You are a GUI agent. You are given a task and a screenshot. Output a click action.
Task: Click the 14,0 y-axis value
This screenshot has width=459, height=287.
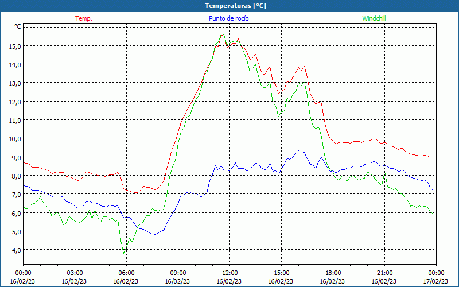(15, 64)
